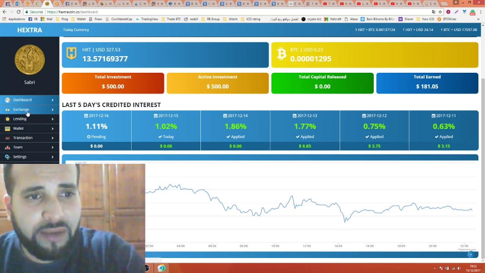Click the $ 8.85 credited amount
The width and height of the screenshot is (485, 273).
(305, 146)
